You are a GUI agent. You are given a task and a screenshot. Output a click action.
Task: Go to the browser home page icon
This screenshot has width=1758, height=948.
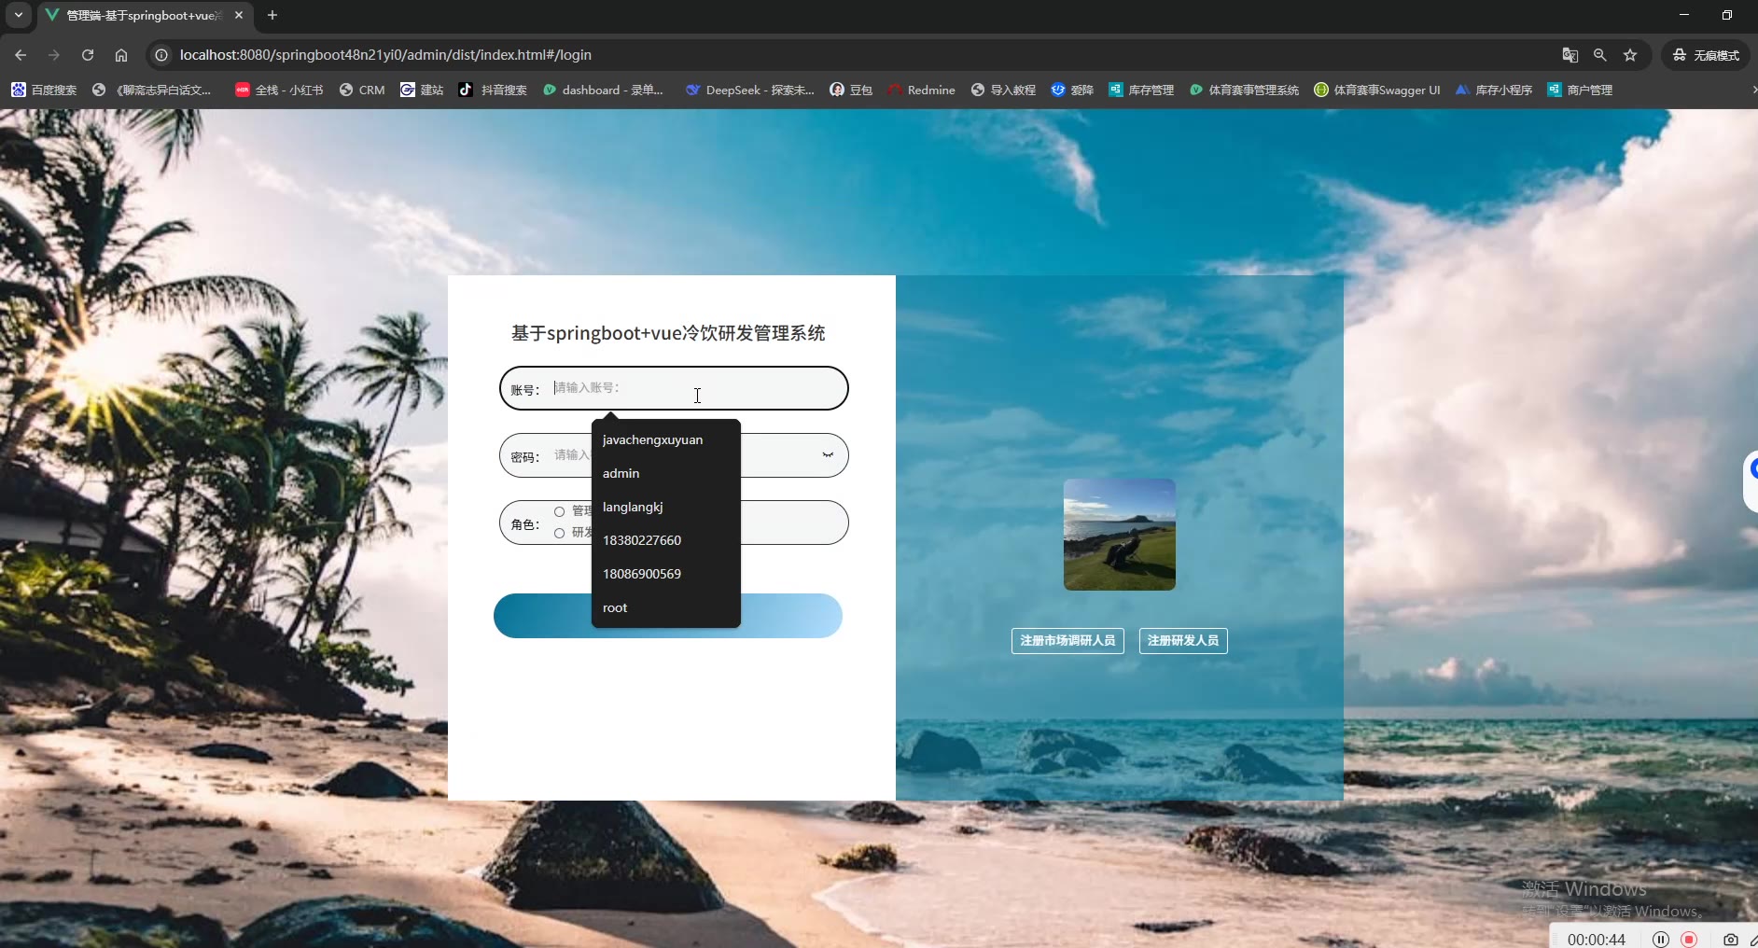coord(121,55)
